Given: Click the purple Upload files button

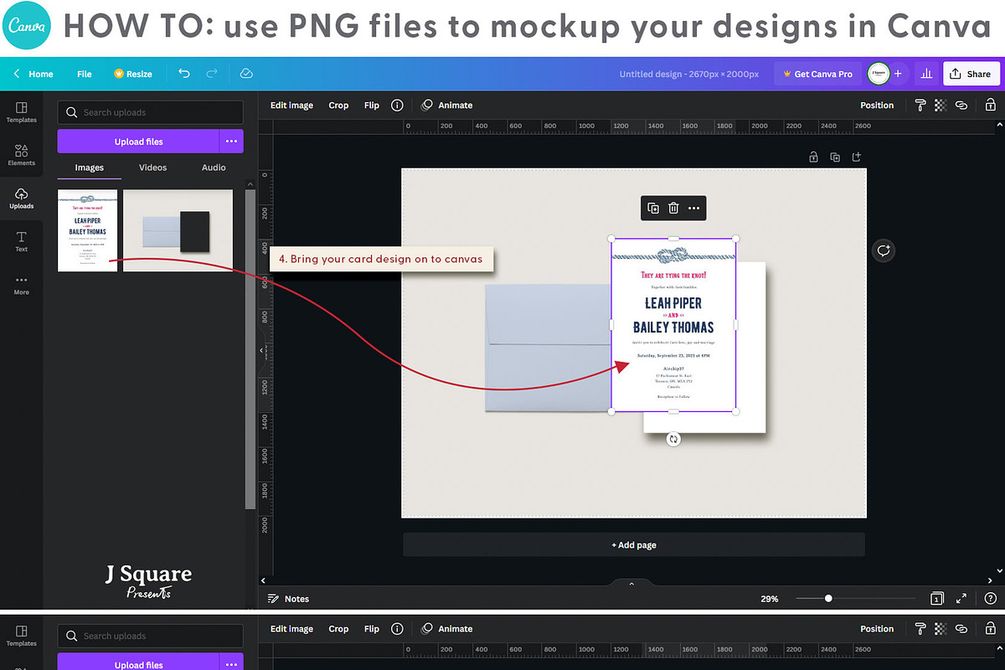Looking at the screenshot, I should (x=138, y=142).
